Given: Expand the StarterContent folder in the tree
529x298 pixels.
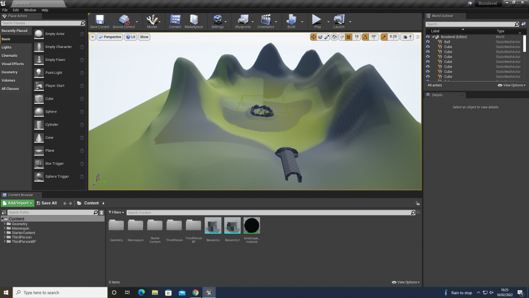Looking at the screenshot, I should (5, 232).
